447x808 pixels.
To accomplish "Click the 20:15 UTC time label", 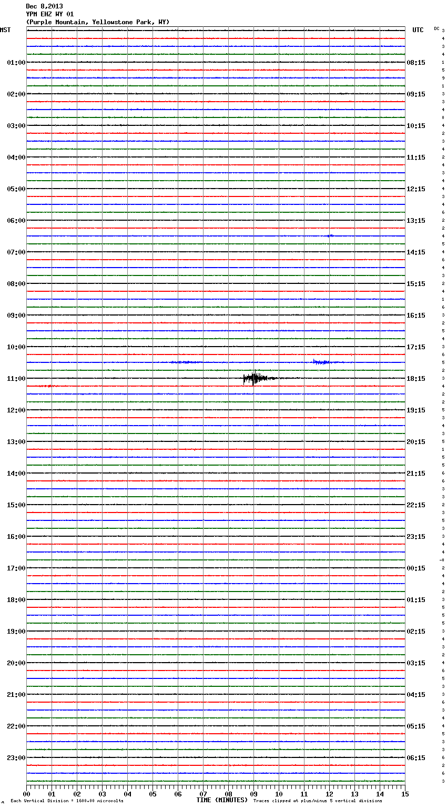I will click(416, 442).
